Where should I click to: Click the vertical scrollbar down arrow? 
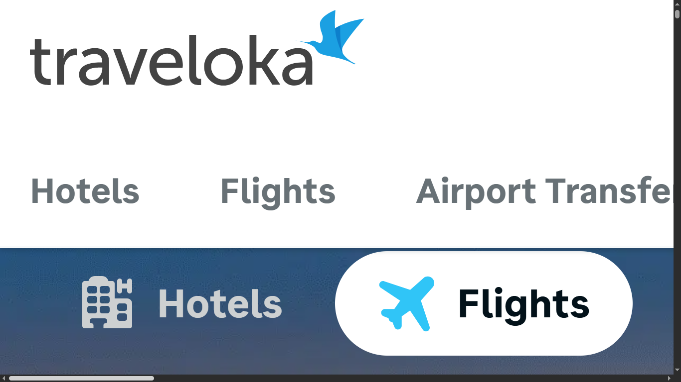coord(678,371)
